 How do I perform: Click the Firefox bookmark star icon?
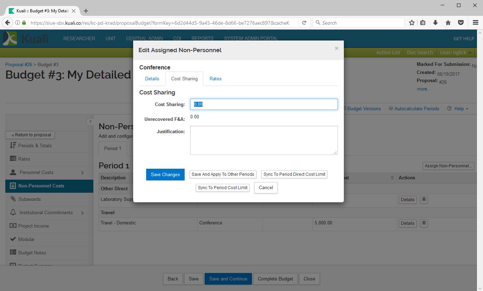coord(411,23)
